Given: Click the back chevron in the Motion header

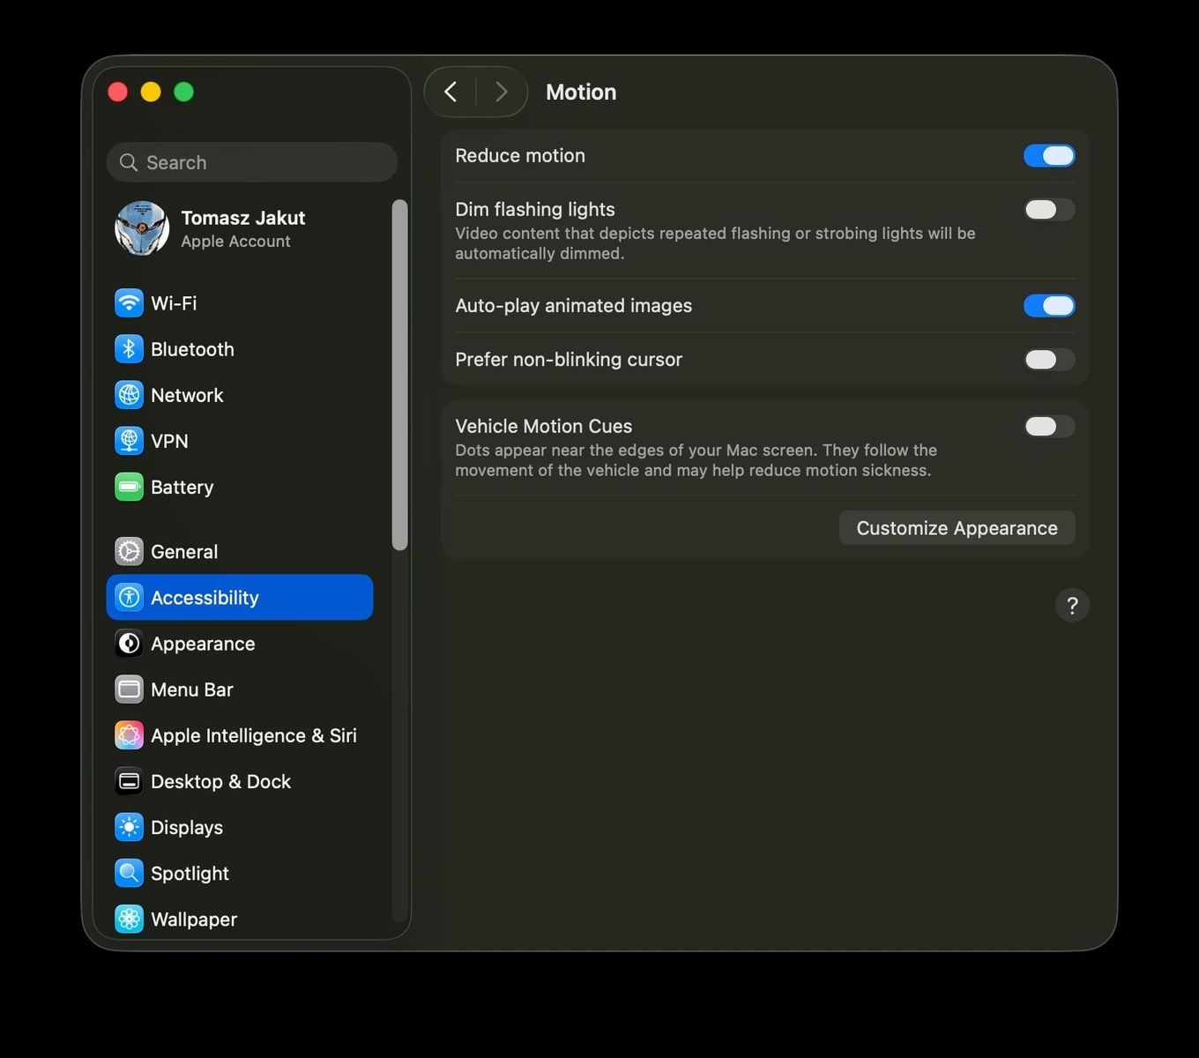Looking at the screenshot, I should pos(450,91).
